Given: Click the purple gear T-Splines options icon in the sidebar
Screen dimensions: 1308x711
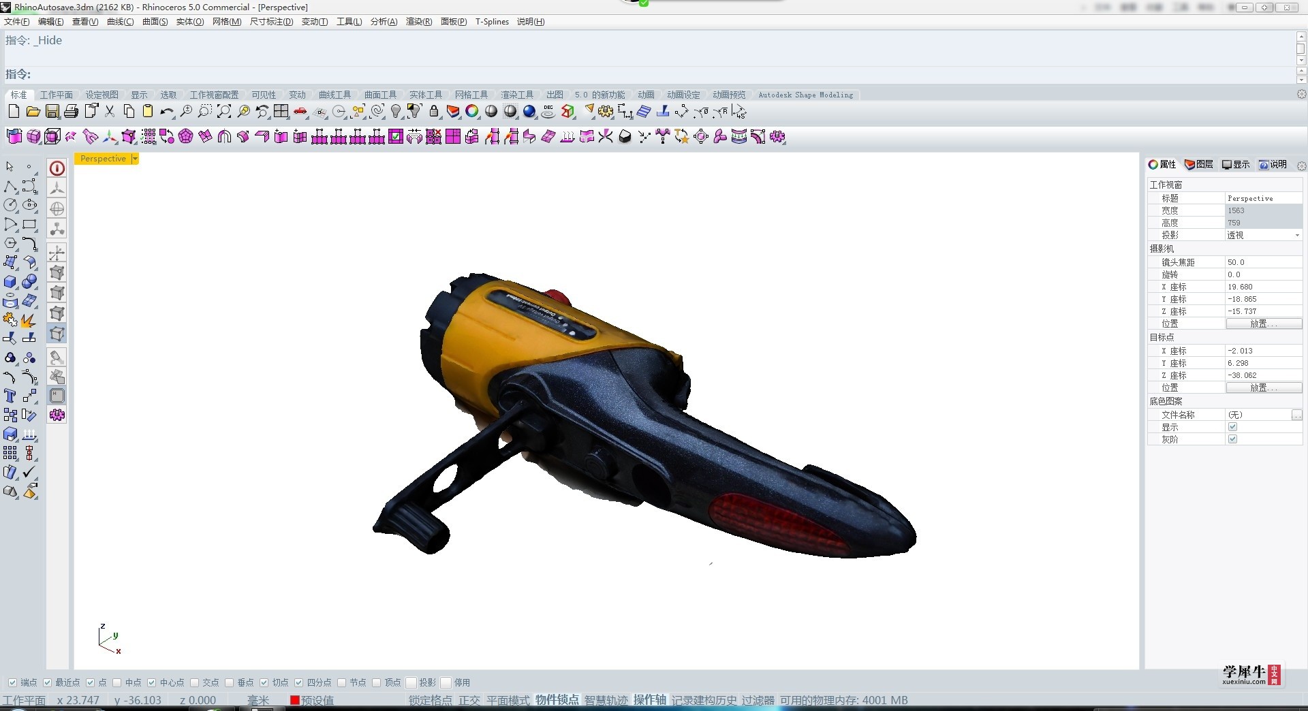Looking at the screenshot, I should (x=57, y=415).
